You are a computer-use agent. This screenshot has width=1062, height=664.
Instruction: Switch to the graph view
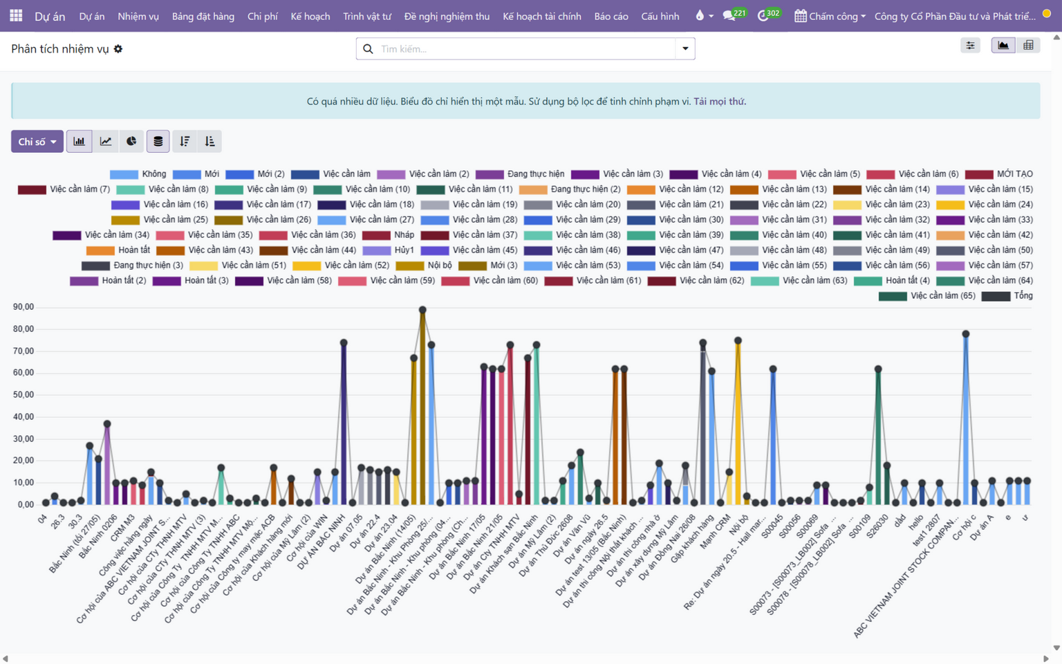point(1003,46)
